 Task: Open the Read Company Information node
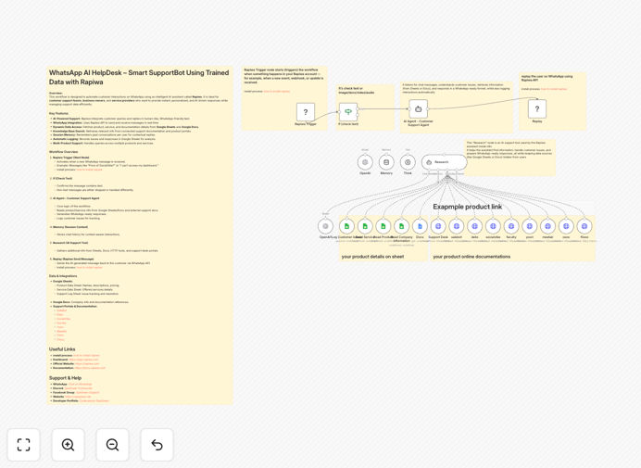click(401, 226)
